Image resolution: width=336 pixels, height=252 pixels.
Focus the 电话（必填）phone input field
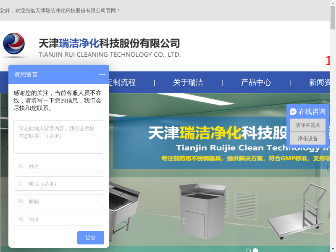[59, 184]
